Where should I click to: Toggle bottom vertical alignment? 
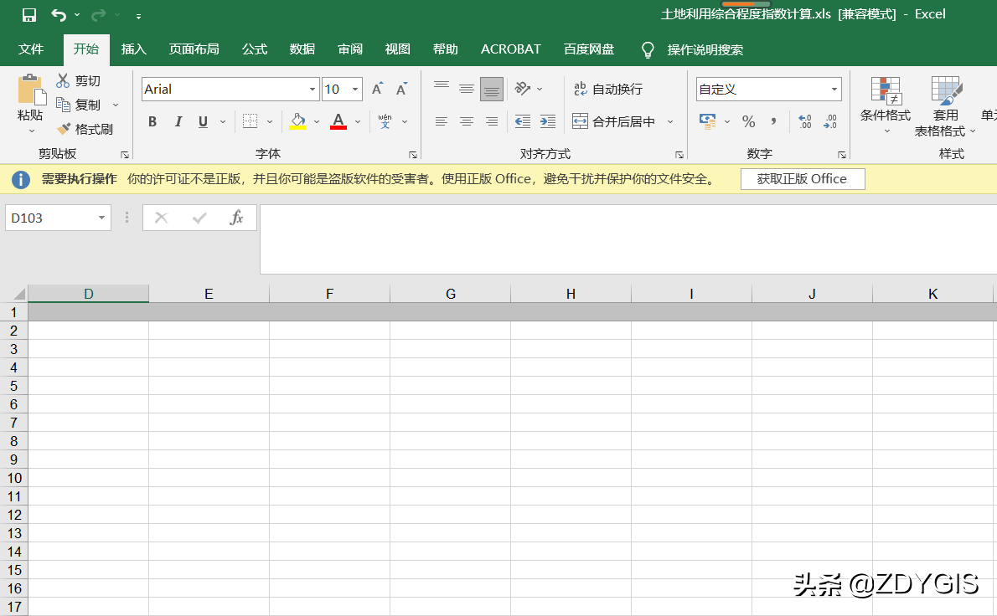click(492, 89)
